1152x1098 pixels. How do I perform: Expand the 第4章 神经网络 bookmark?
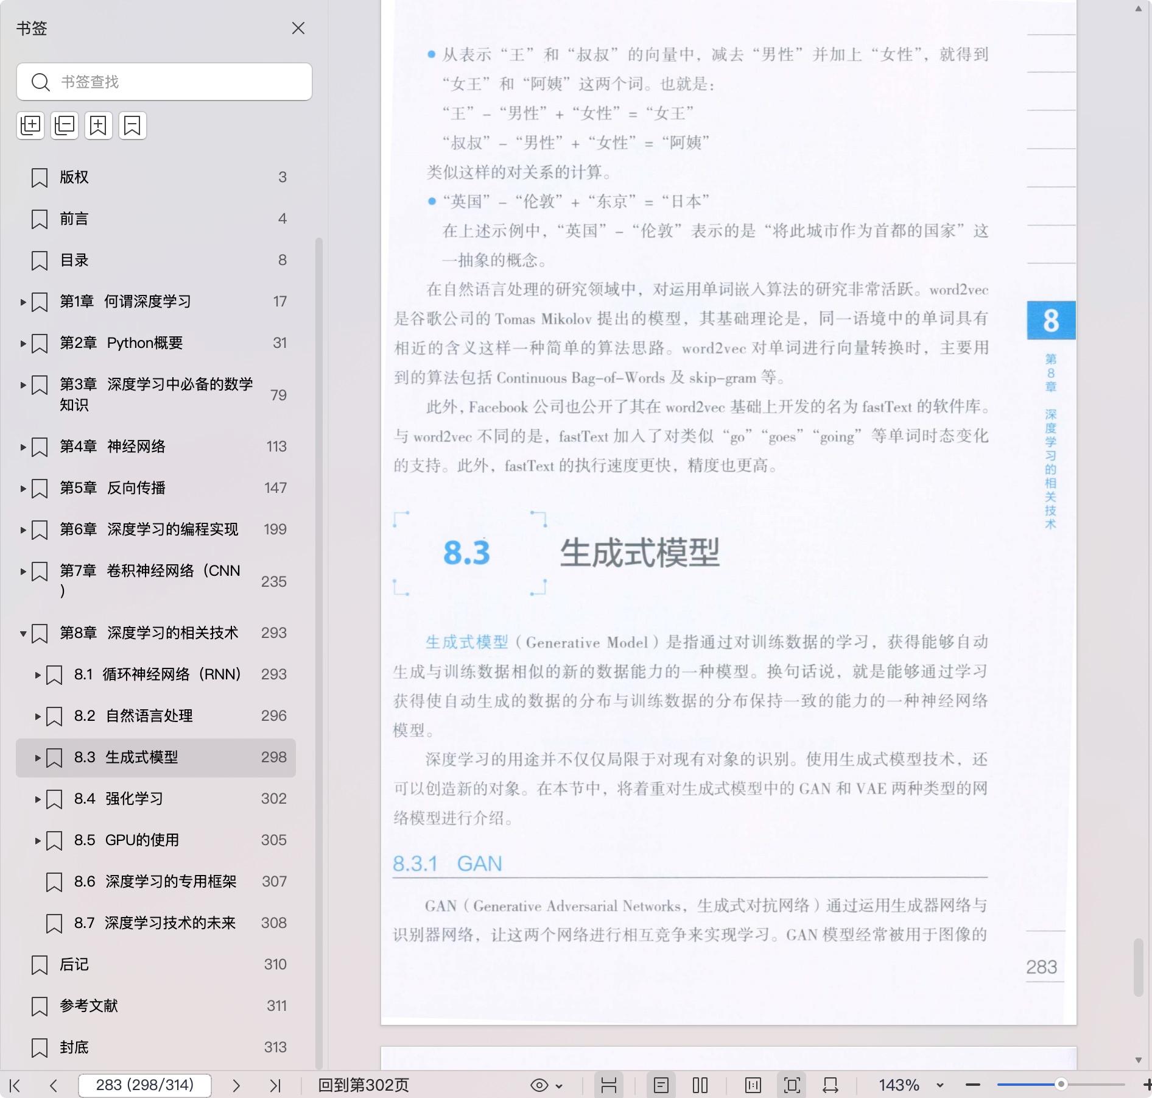tap(23, 447)
